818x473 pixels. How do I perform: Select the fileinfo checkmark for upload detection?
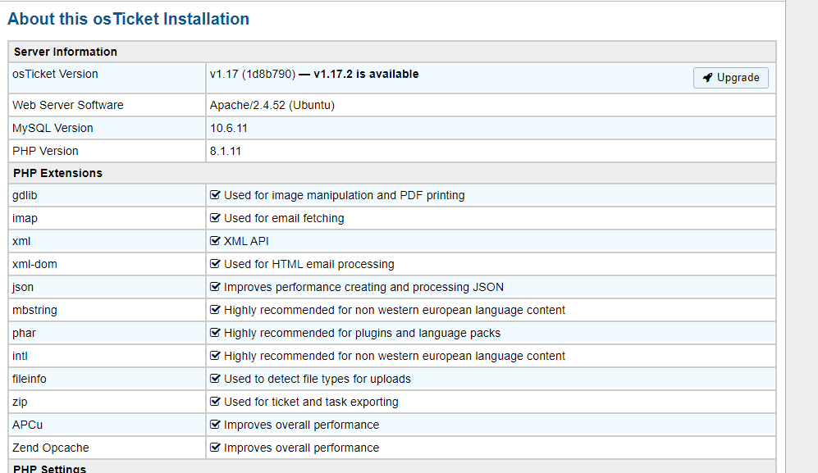(x=216, y=379)
